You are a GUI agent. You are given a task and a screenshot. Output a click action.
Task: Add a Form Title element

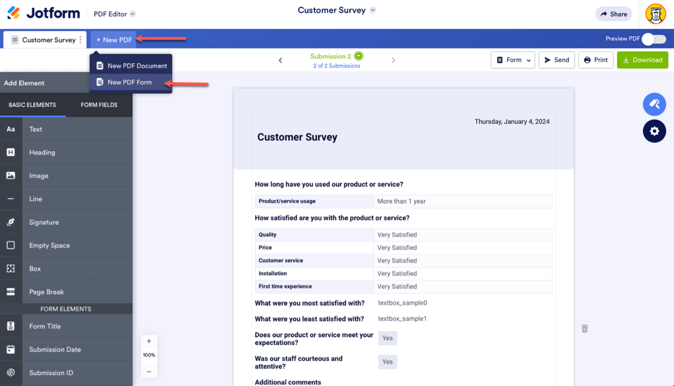pos(66,326)
